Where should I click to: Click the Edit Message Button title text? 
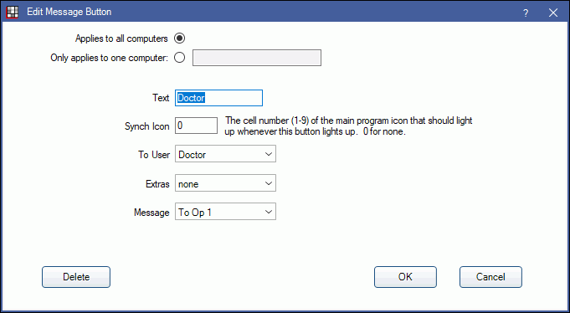pyautogui.click(x=69, y=12)
